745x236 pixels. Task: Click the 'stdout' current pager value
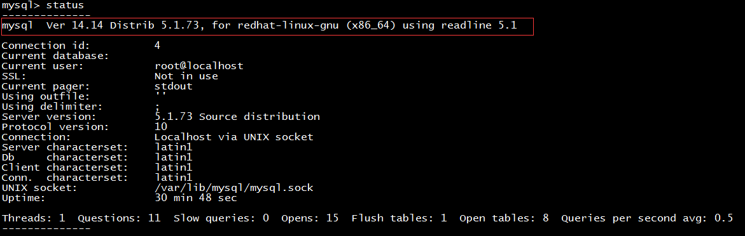point(173,86)
